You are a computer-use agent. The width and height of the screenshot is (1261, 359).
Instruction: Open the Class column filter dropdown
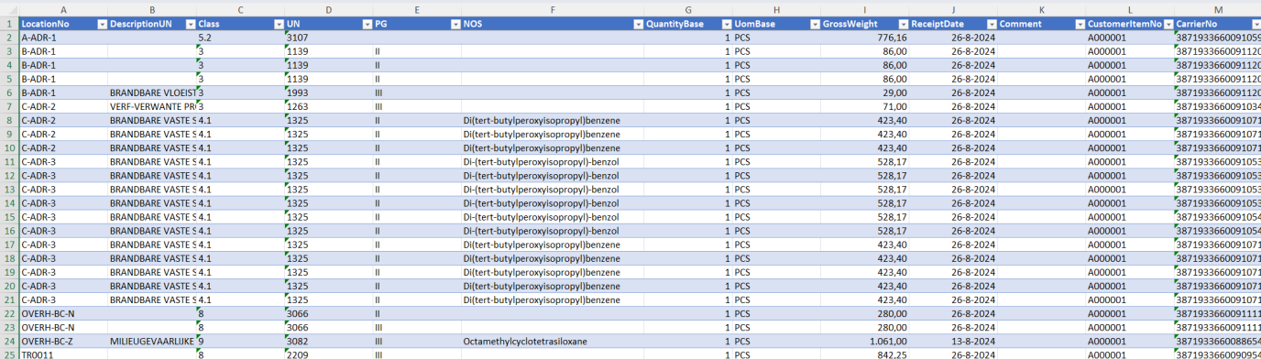point(278,24)
